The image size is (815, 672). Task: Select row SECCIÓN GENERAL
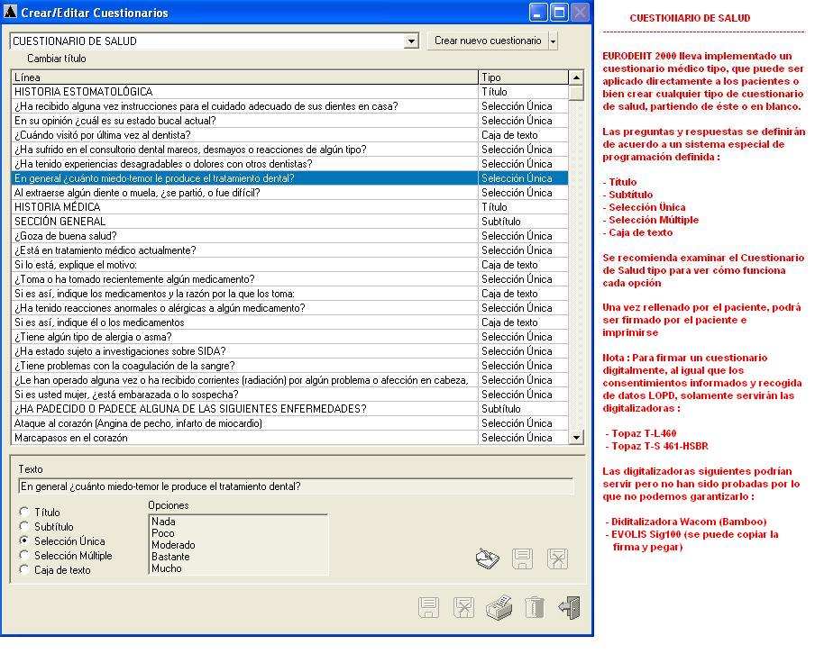pyautogui.click(x=289, y=222)
